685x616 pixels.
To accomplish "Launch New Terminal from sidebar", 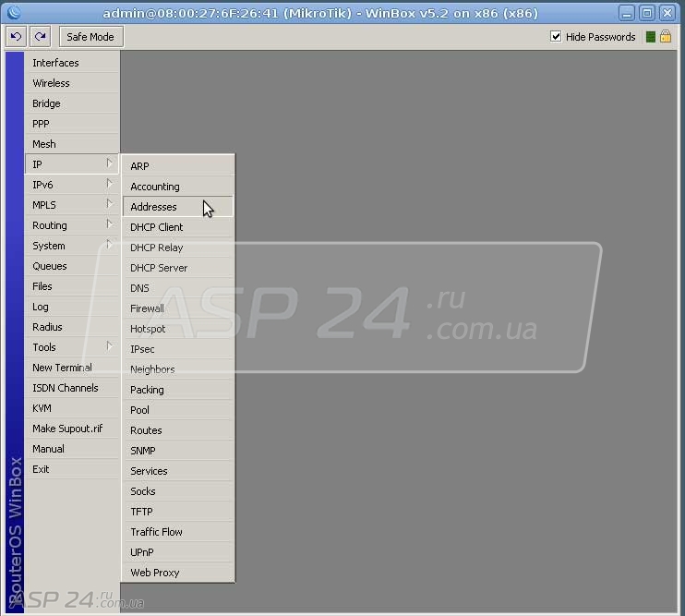I will point(62,368).
